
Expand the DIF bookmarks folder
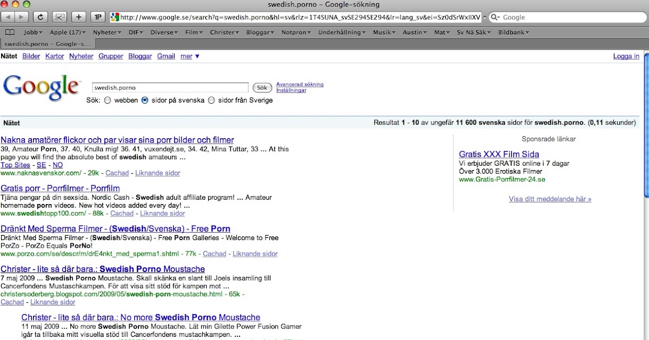point(136,32)
